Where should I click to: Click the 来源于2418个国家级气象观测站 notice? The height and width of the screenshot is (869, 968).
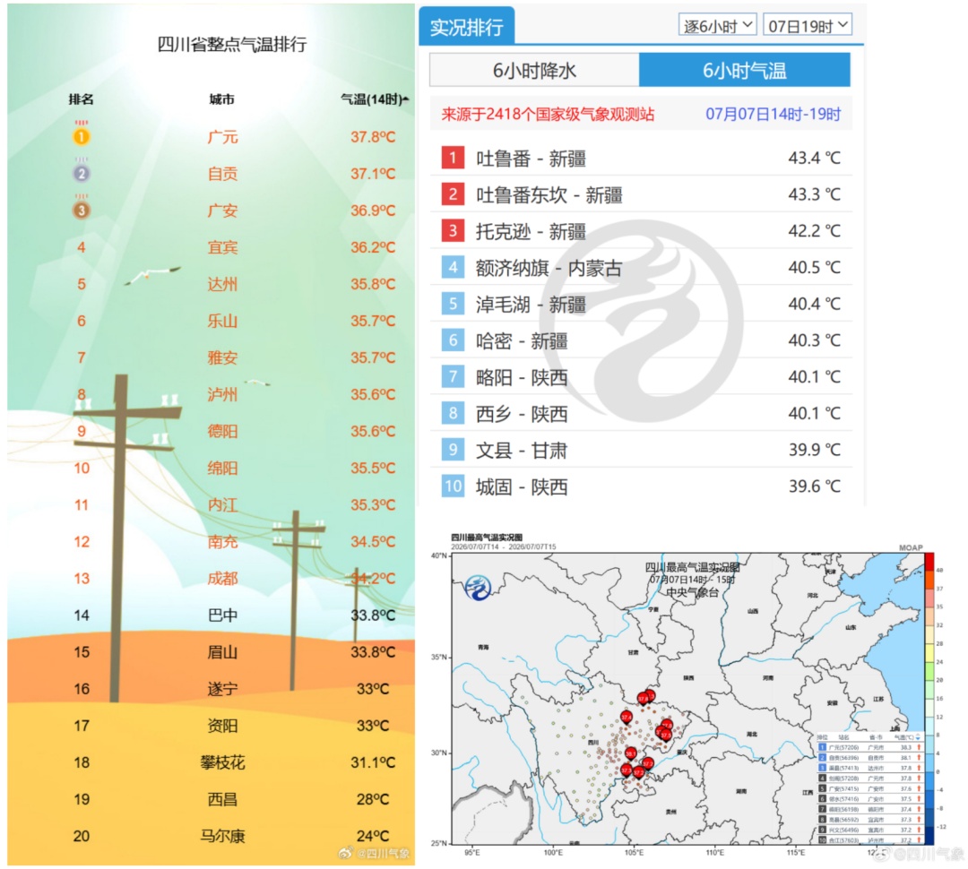548,114
